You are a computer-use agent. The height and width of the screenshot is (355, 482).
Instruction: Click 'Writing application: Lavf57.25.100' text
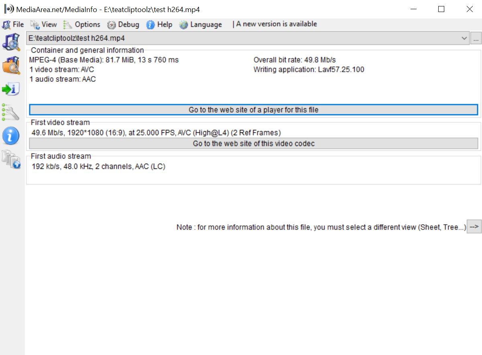point(309,69)
